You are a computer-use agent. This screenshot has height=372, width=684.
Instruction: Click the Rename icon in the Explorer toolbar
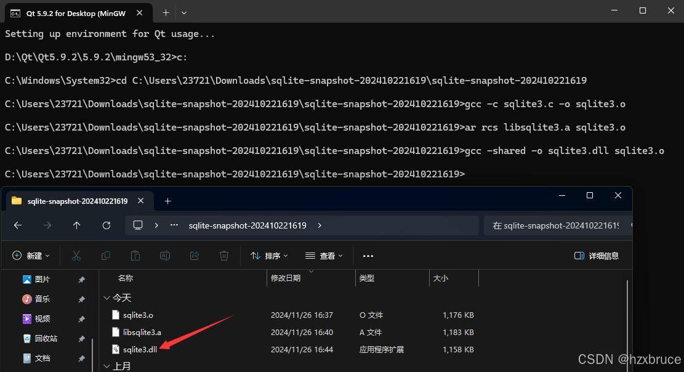click(x=165, y=256)
